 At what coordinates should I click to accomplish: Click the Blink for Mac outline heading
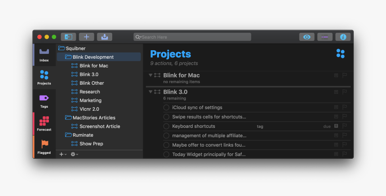181,75
